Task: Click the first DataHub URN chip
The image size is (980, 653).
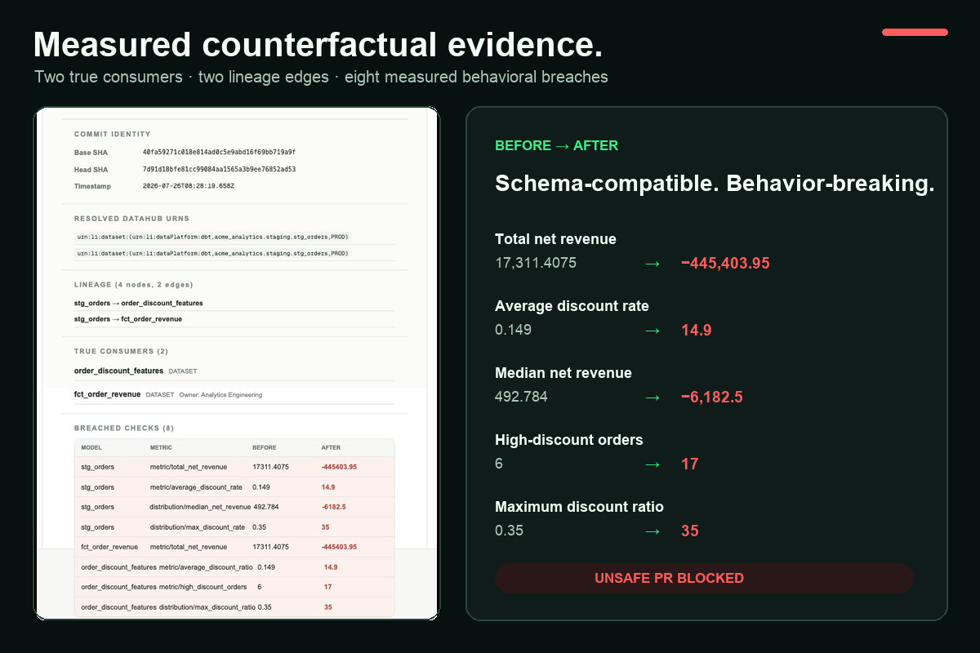Action: 212,237
